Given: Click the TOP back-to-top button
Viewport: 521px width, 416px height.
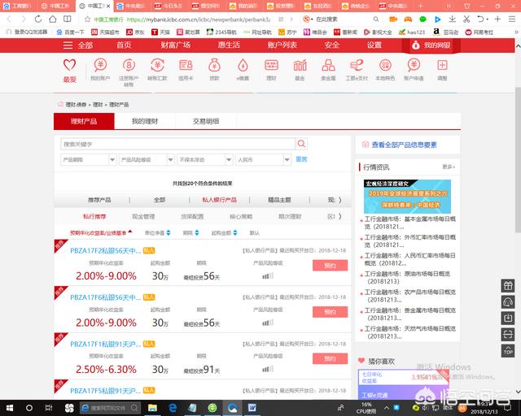Looking at the screenshot, I should click(508, 351).
